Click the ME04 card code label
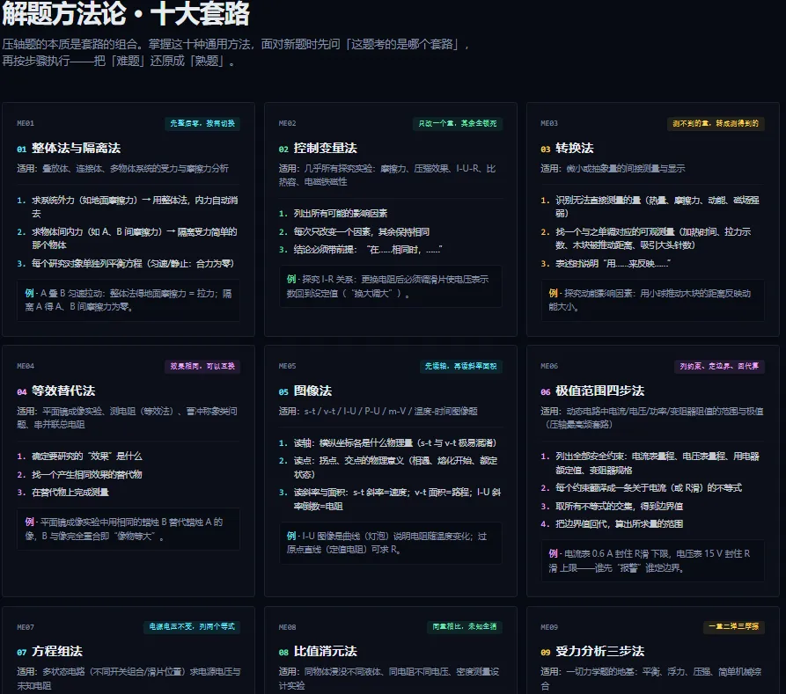786x694 pixels. click(x=26, y=366)
